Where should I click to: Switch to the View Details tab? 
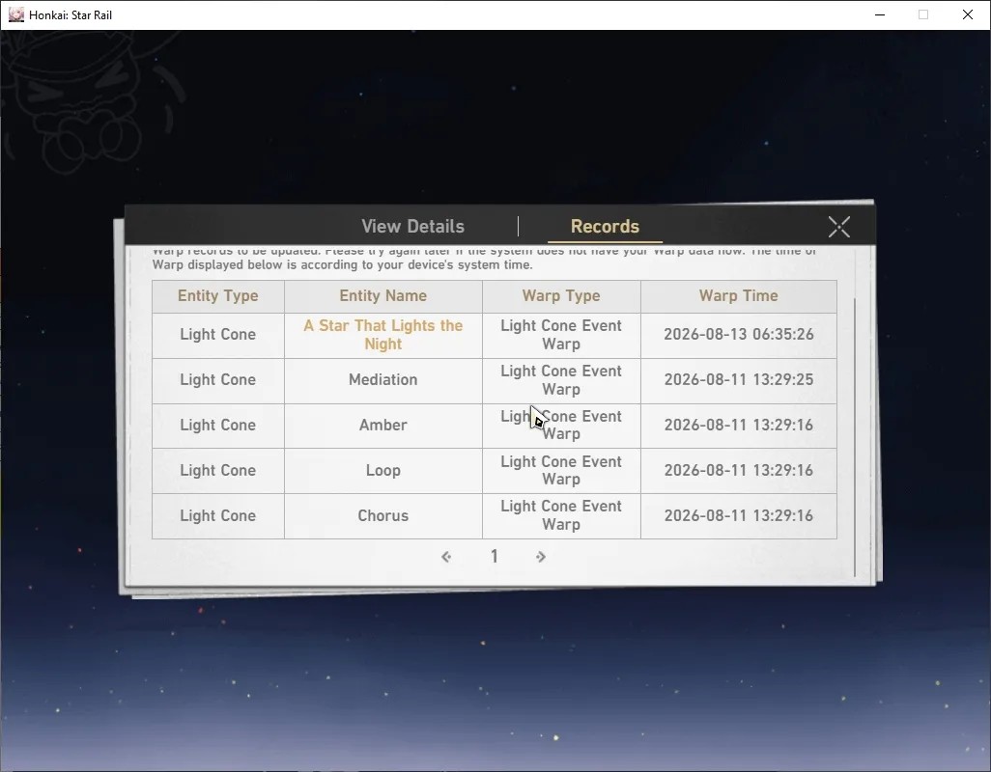[x=412, y=226]
